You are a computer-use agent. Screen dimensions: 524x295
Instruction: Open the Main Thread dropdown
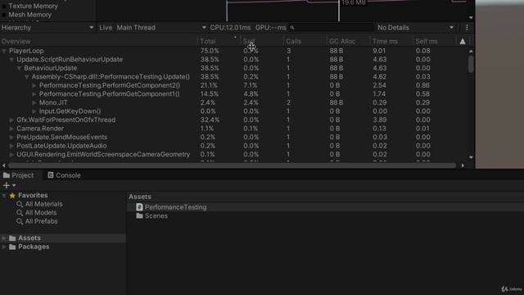click(161, 28)
